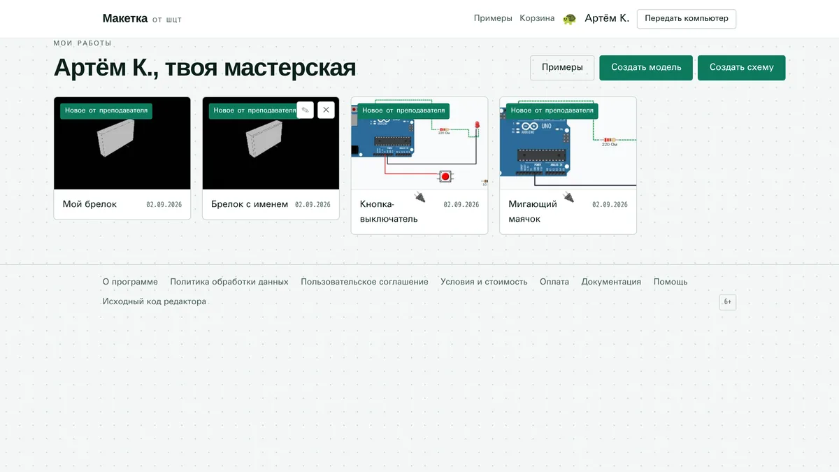
Task: Open the О программе footer link
Action: click(x=130, y=282)
